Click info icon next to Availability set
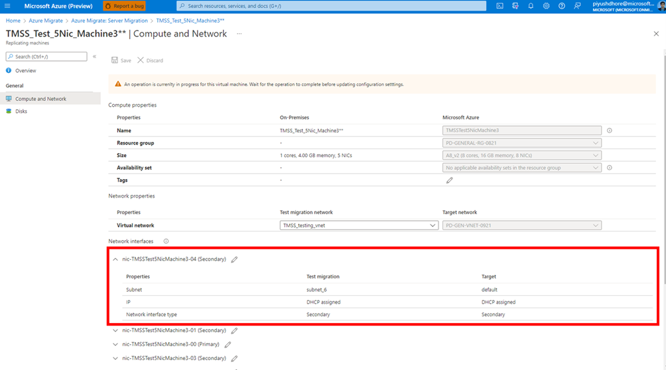 click(x=610, y=168)
